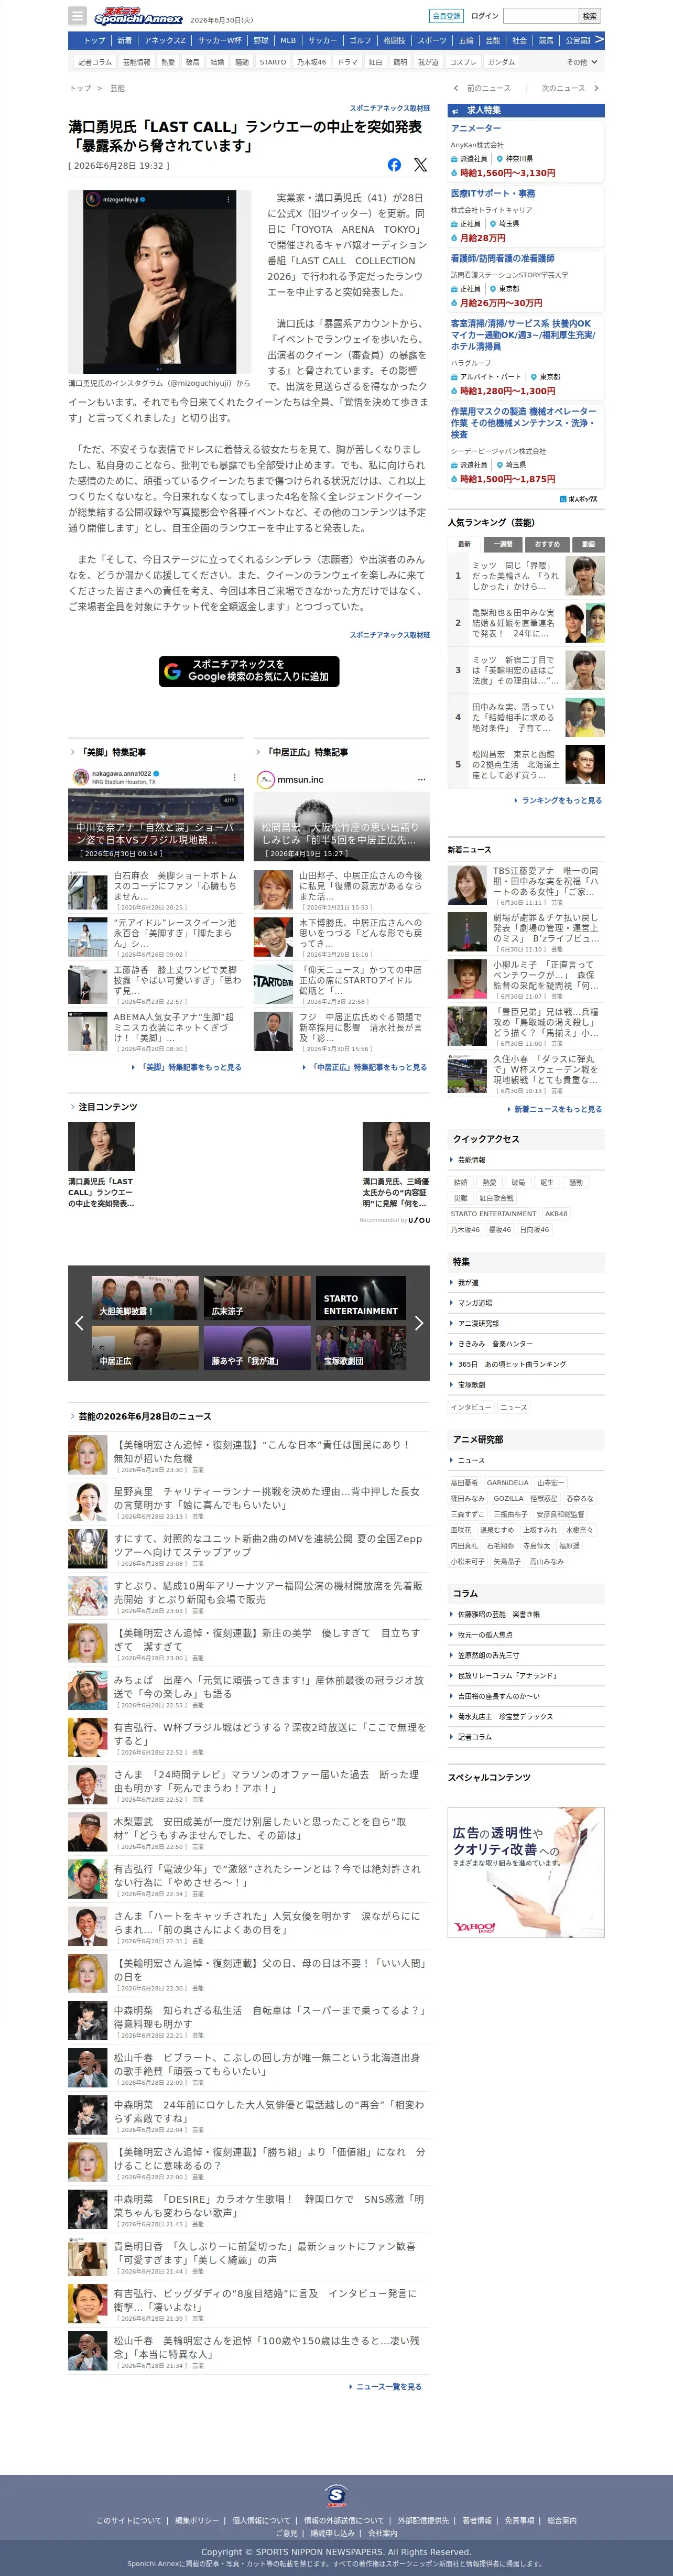The width and height of the screenshot is (673, 2576).
Task: Click the three-dot icon on the mmsun.inc post
Action: coord(421,779)
